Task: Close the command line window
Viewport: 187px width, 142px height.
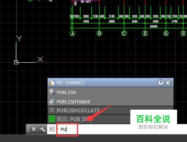Action: pos(34,129)
